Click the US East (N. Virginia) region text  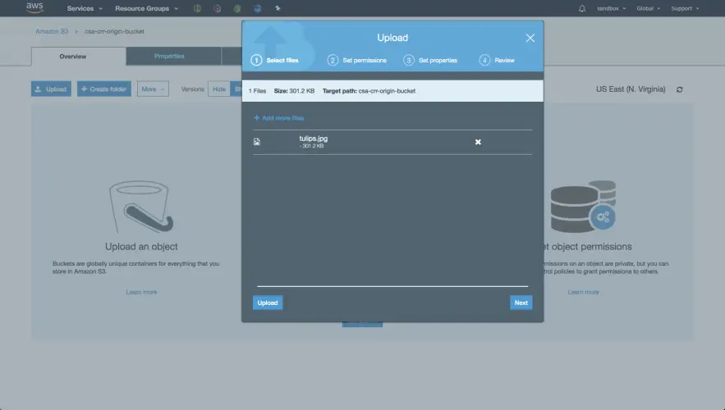pos(631,89)
